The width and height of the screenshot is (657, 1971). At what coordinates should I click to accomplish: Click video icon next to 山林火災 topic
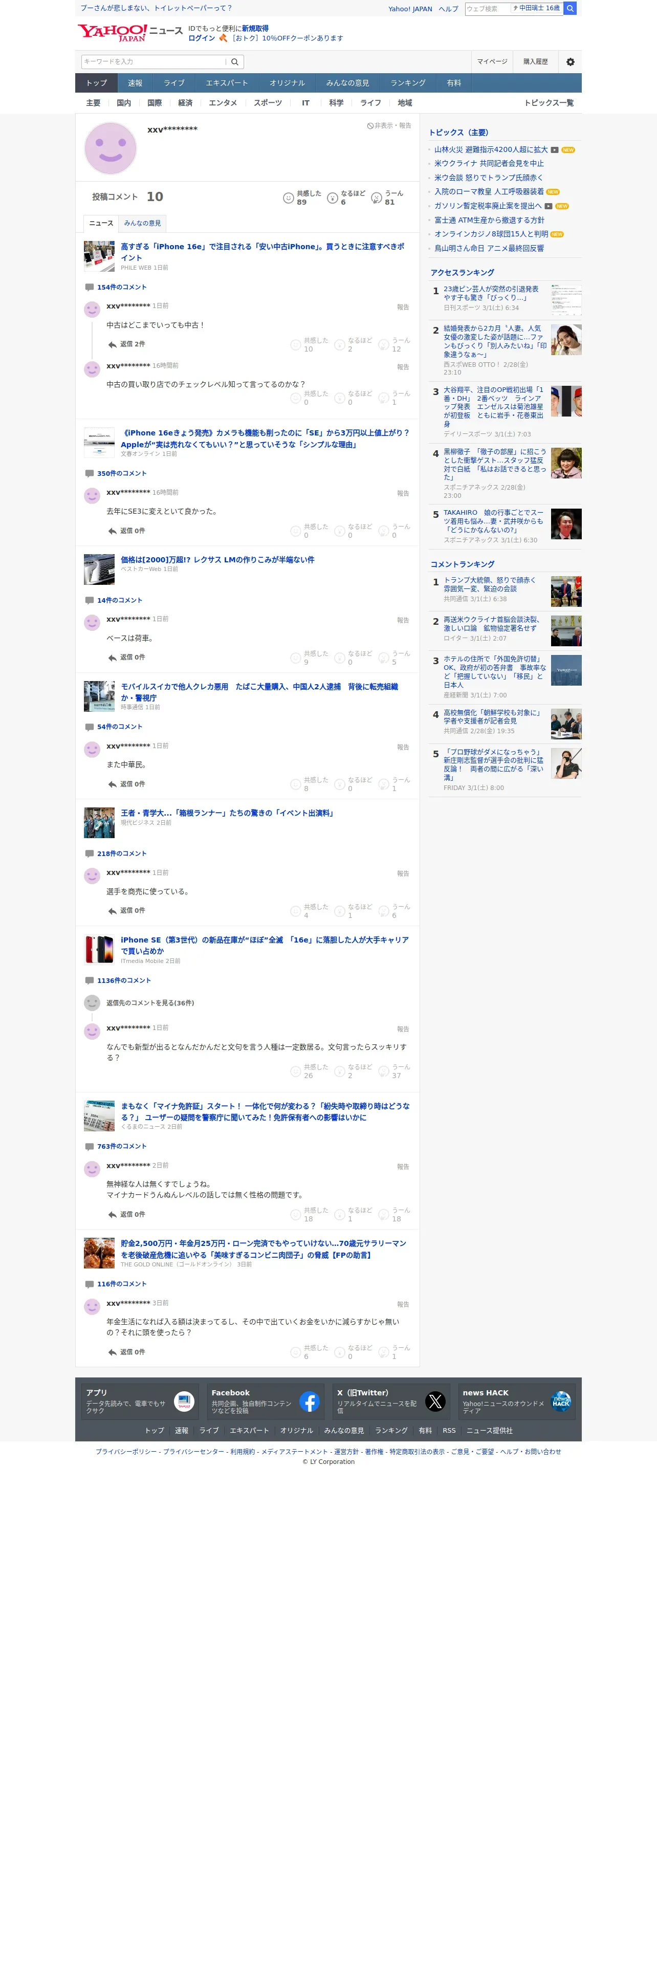(555, 150)
